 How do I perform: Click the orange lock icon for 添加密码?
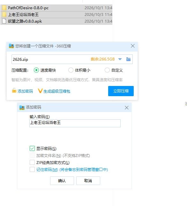click(14, 90)
